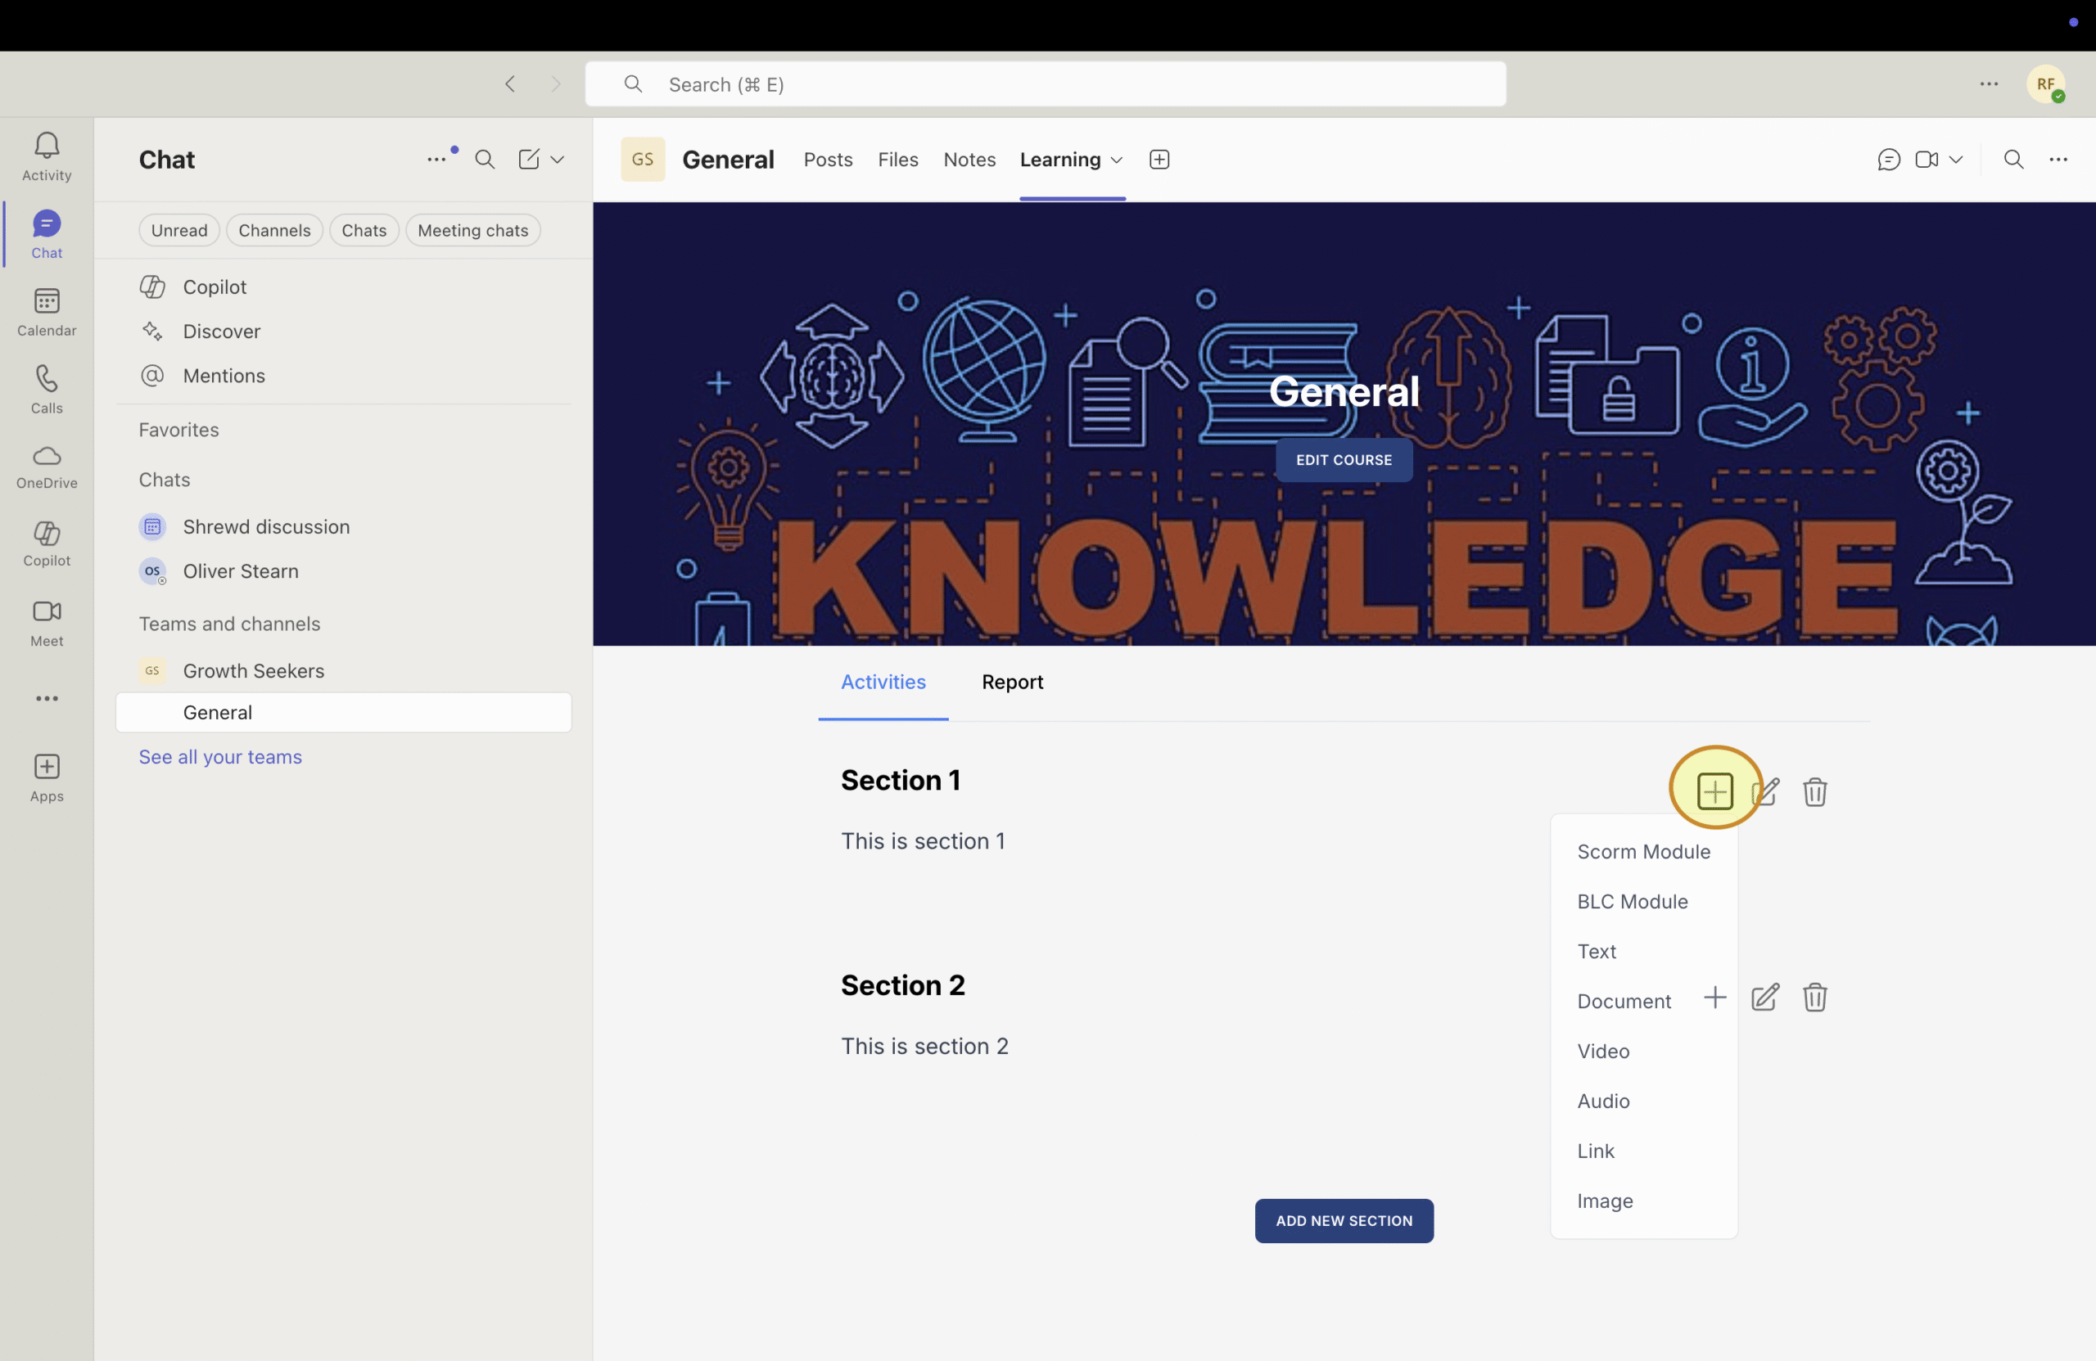Click Section 2 add activity plus icon
This screenshot has width=2096, height=1361.
point(1714,998)
